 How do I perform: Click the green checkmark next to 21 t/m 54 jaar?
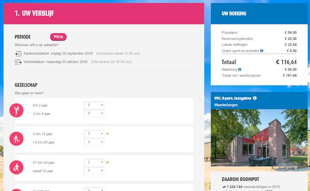click(x=108, y=162)
